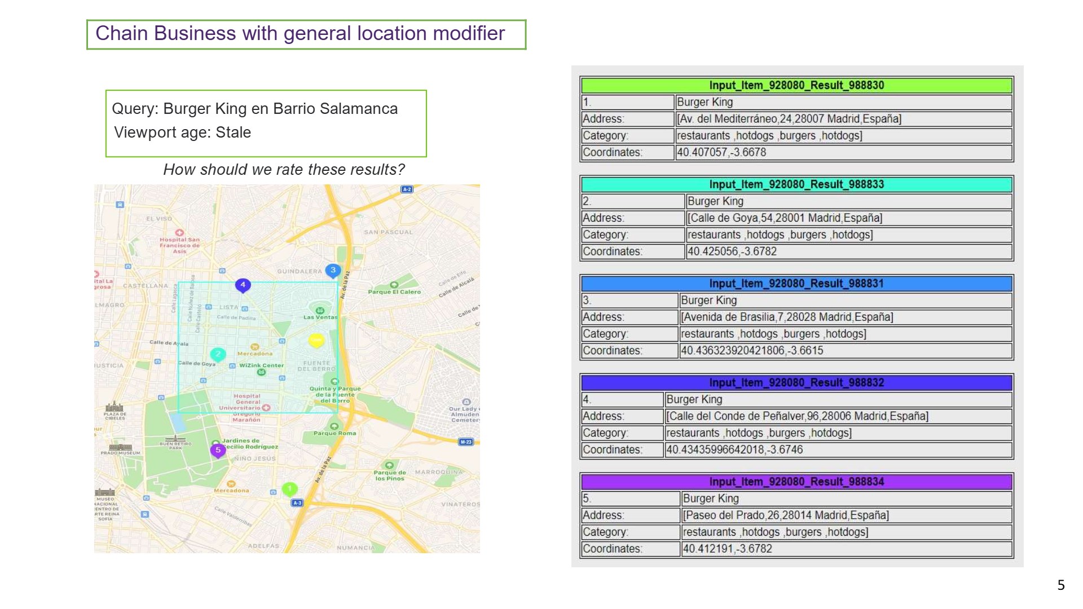Click the Our Lady of Almudena Cemetery marker
This screenshot has height=609, width=1083.
pos(466,401)
